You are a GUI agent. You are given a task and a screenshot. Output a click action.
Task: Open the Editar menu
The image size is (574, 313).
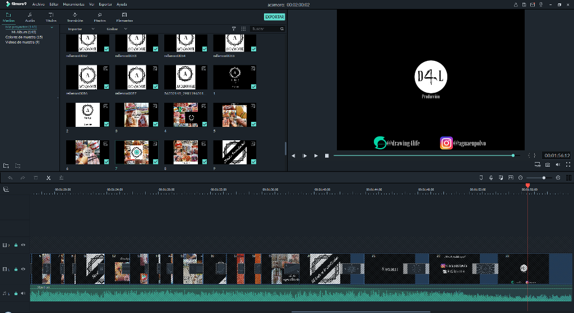(x=54, y=4)
